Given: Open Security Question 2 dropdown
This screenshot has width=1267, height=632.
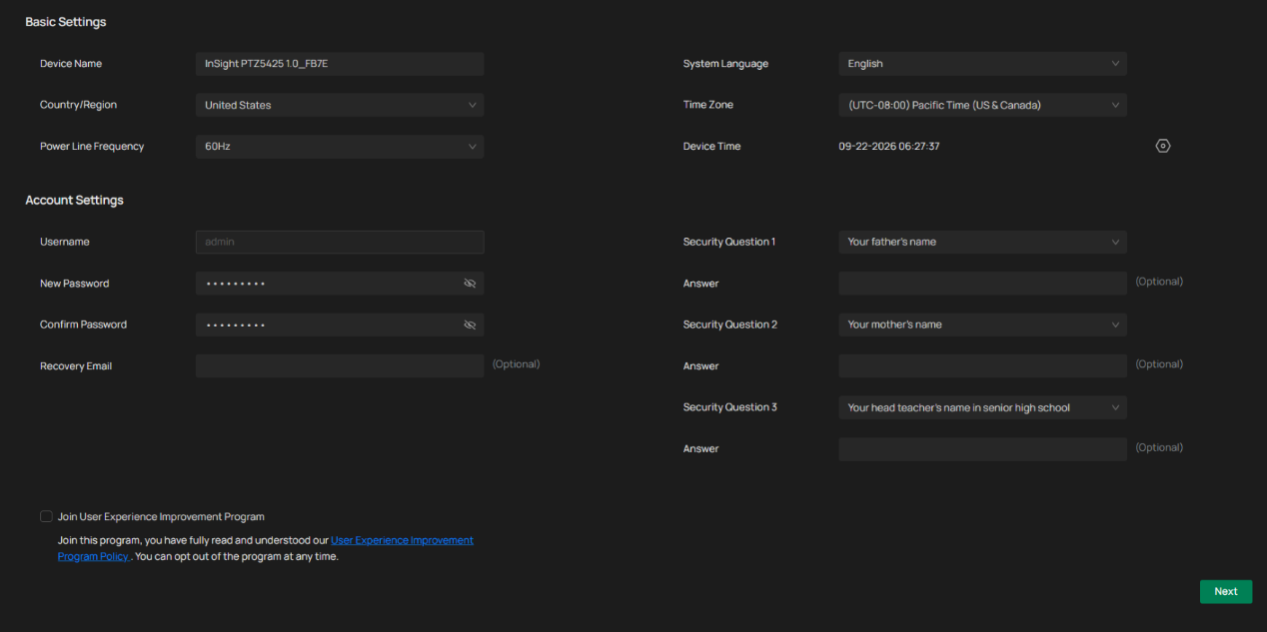Looking at the screenshot, I should coord(983,324).
